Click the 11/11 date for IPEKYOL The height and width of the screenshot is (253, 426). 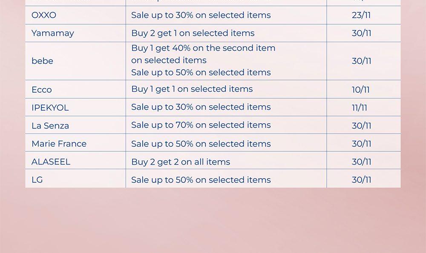point(360,108)
